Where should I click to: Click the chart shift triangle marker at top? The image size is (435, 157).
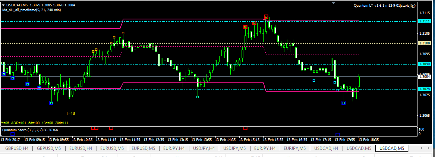click(x=334, y=3)
